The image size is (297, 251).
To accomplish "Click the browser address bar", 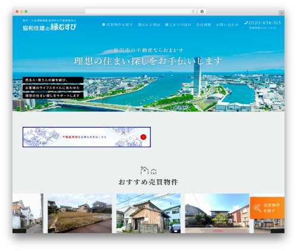I will (x=140, y=11).
